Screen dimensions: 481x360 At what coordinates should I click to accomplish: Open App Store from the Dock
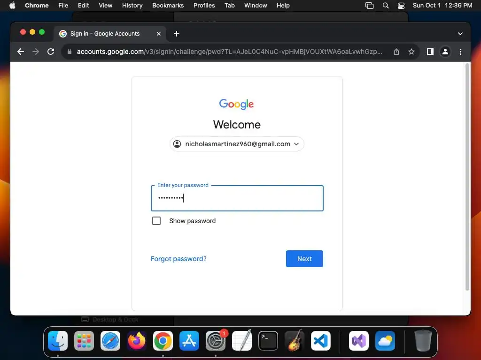189,341
